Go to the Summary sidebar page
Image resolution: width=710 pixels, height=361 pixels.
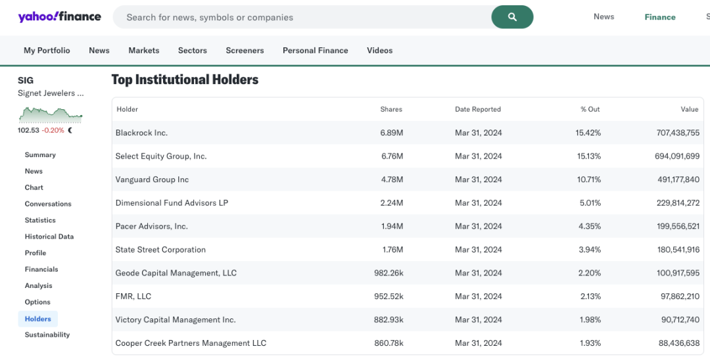pos(40,155)
